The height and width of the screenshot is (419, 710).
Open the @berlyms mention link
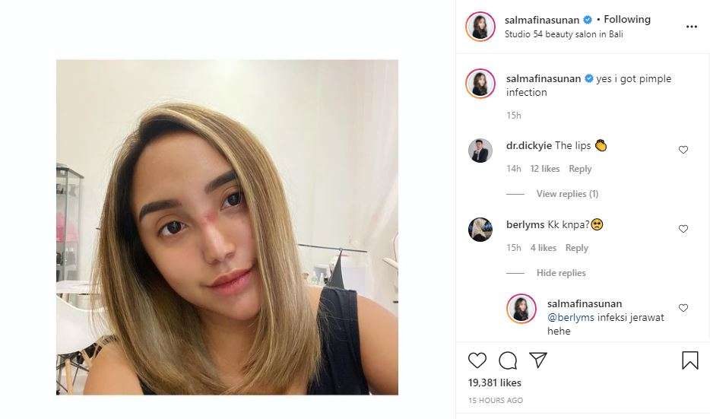point(571,318)
